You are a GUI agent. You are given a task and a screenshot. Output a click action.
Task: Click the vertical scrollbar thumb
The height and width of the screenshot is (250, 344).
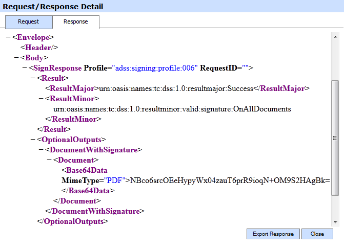coord(335,138)
